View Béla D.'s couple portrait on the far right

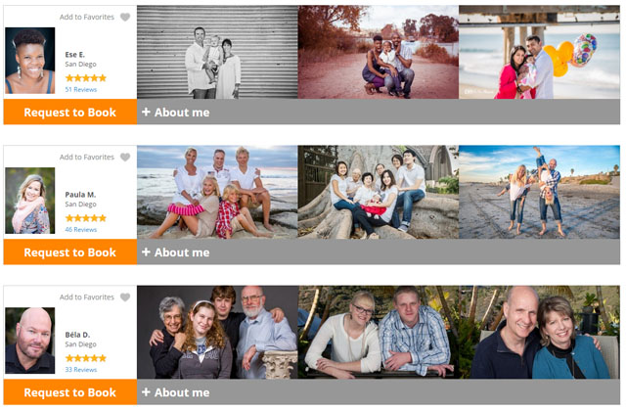point(539,333)
